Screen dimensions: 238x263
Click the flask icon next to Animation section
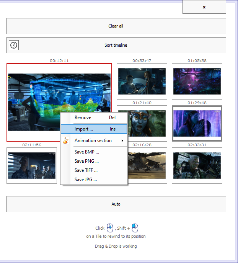tap(65, 140)
